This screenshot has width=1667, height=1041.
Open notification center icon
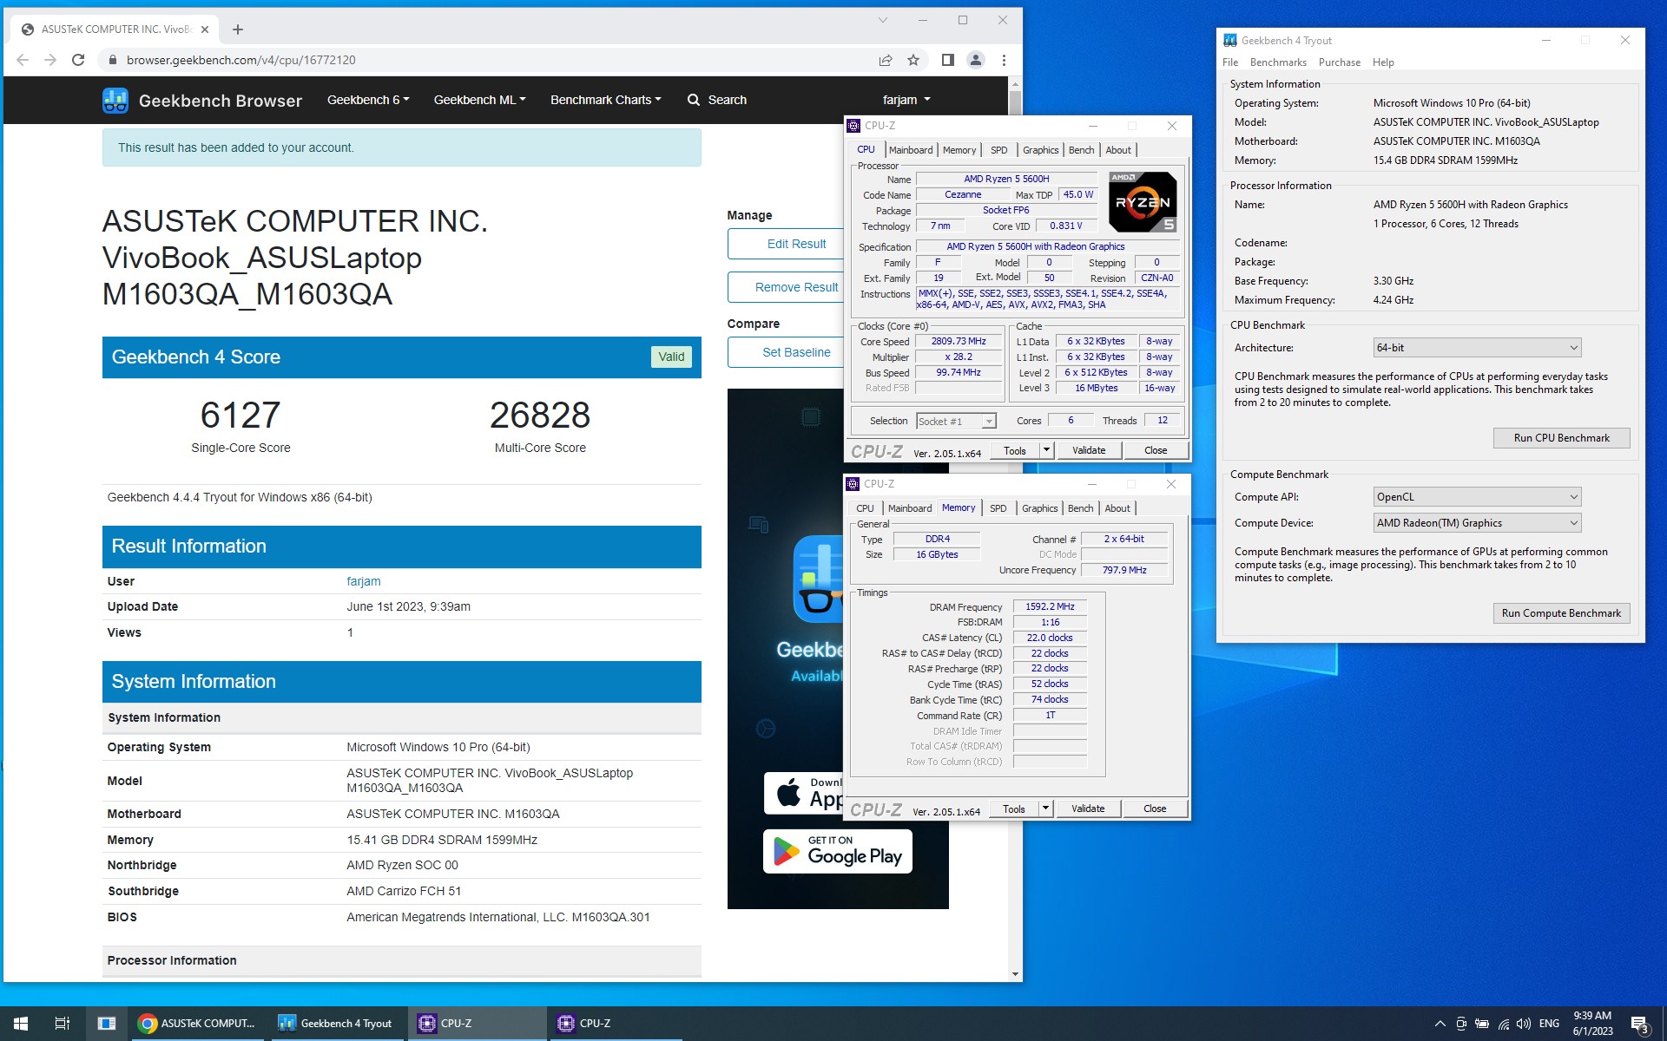[1639, 1025]
